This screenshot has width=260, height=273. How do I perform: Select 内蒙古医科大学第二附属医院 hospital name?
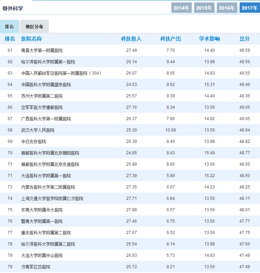pos(48,187)
